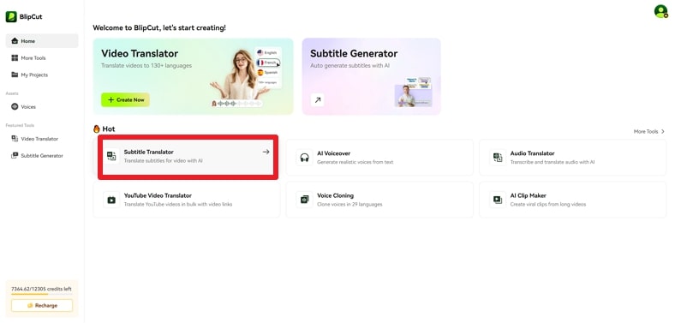Click the sidebar Video Translator icon
Viewport: 675px width, 323px height.
coord(15,139)
